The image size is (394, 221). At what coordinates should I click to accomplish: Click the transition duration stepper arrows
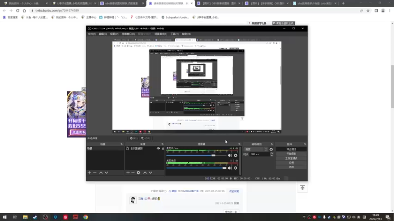(x=272, y=154)
